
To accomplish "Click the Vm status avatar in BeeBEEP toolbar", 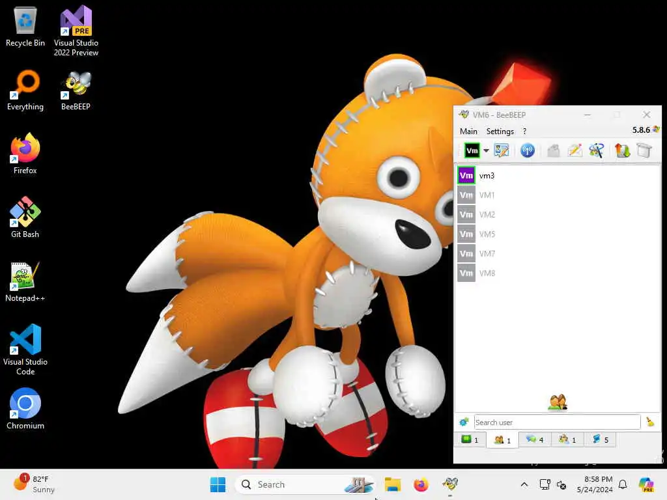I will pos(472,150).
